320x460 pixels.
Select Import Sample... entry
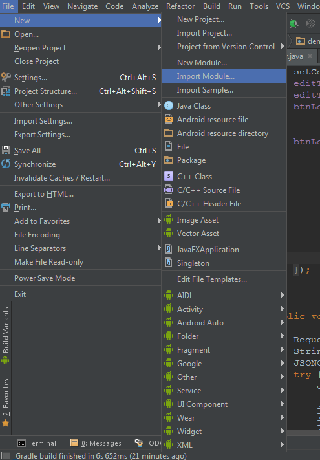pos(224,90)
